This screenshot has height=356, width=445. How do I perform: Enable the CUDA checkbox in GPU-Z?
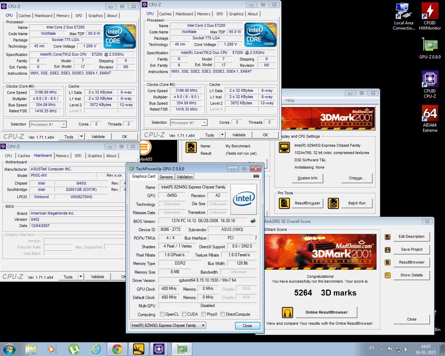tap(184, 314)
